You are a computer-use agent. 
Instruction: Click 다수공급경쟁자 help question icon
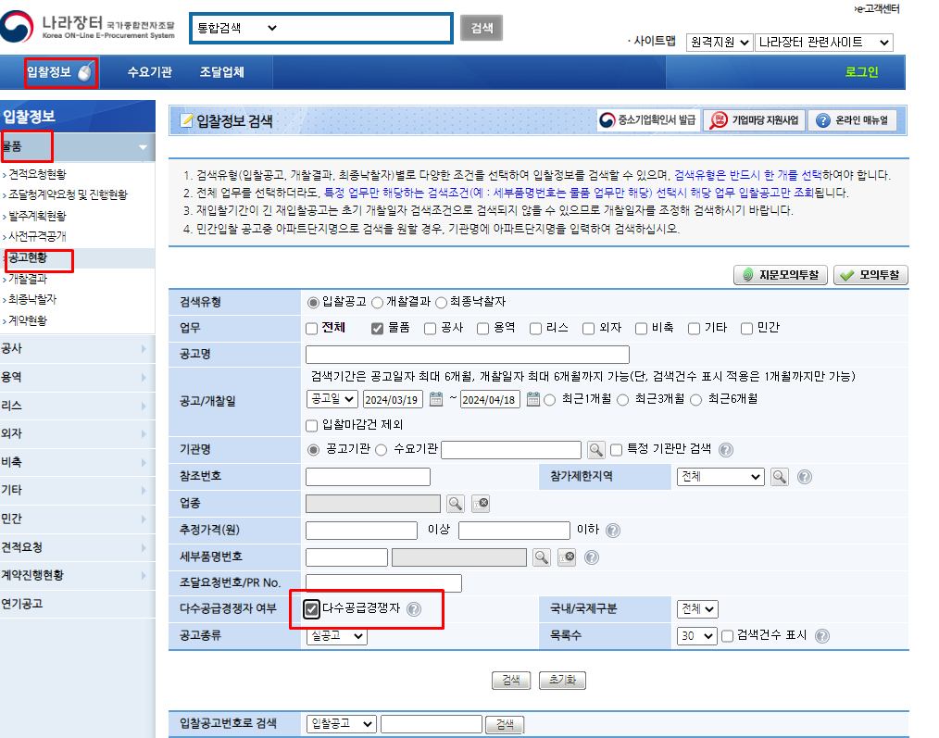414,609
